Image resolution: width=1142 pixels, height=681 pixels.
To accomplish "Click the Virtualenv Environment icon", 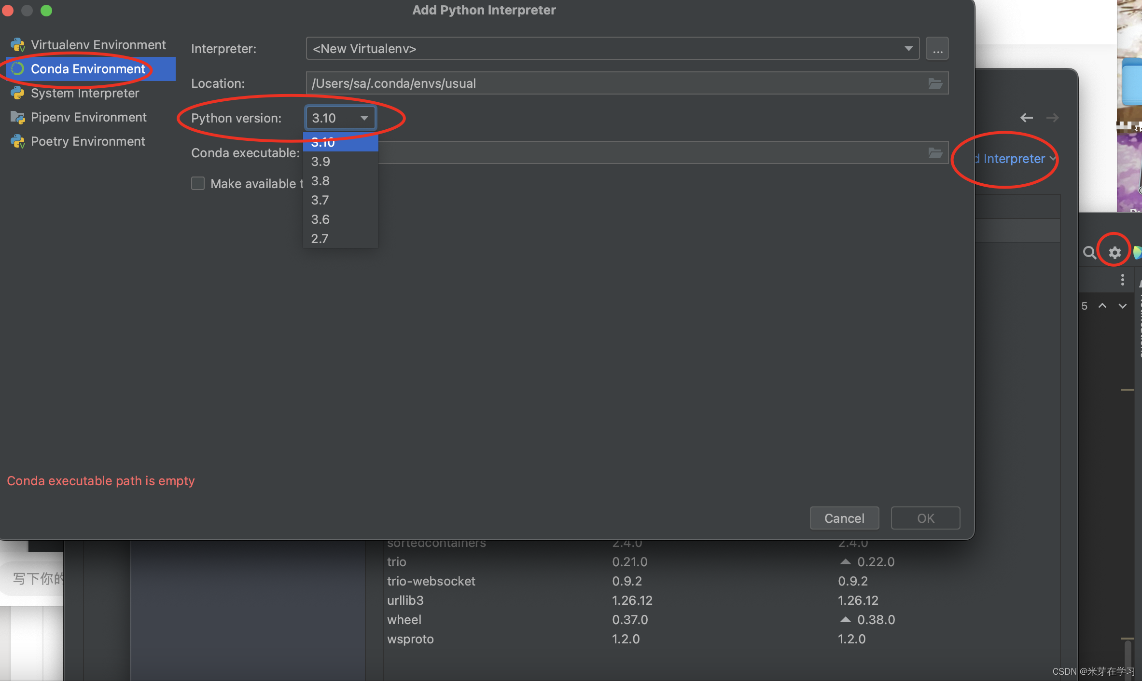I will (x=18, y=44).
